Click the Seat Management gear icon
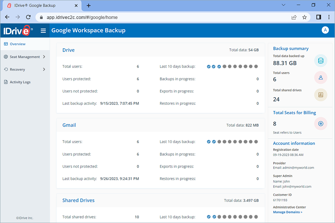Screen dimensions: 335x223 pos(6,57)
